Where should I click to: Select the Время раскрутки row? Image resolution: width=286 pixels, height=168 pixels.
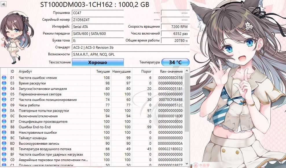pyautogui.click(x=92, y=83)
